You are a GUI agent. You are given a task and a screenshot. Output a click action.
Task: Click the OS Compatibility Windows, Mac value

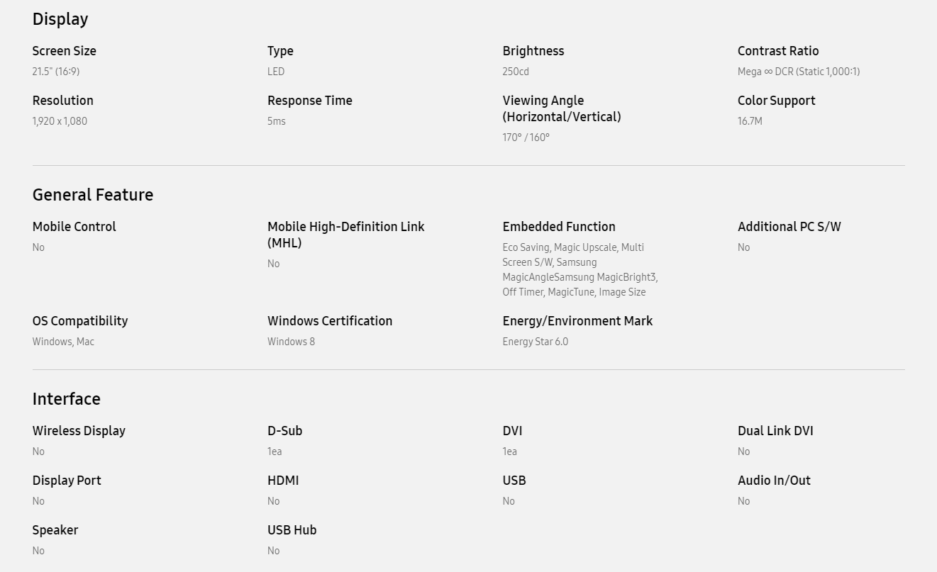[x=63, y=342]
